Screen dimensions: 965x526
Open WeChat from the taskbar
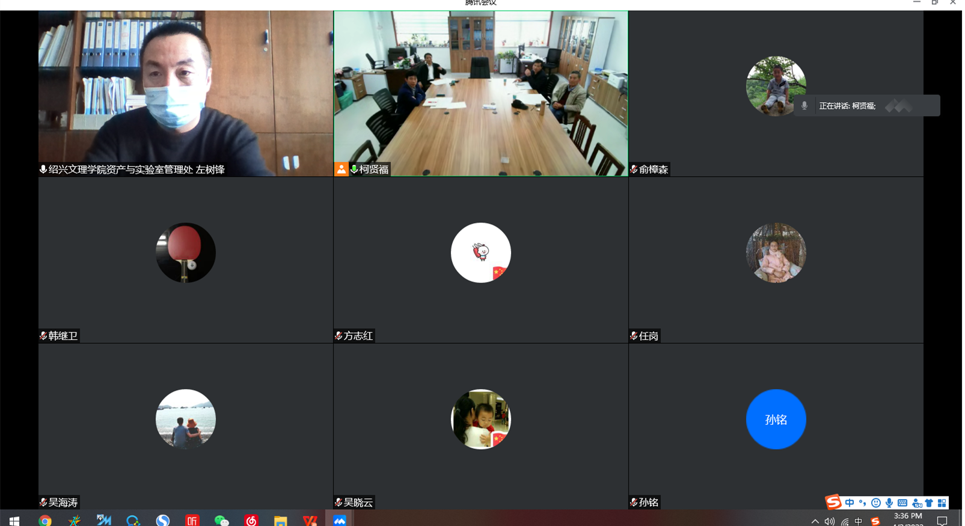coord(221,521)
